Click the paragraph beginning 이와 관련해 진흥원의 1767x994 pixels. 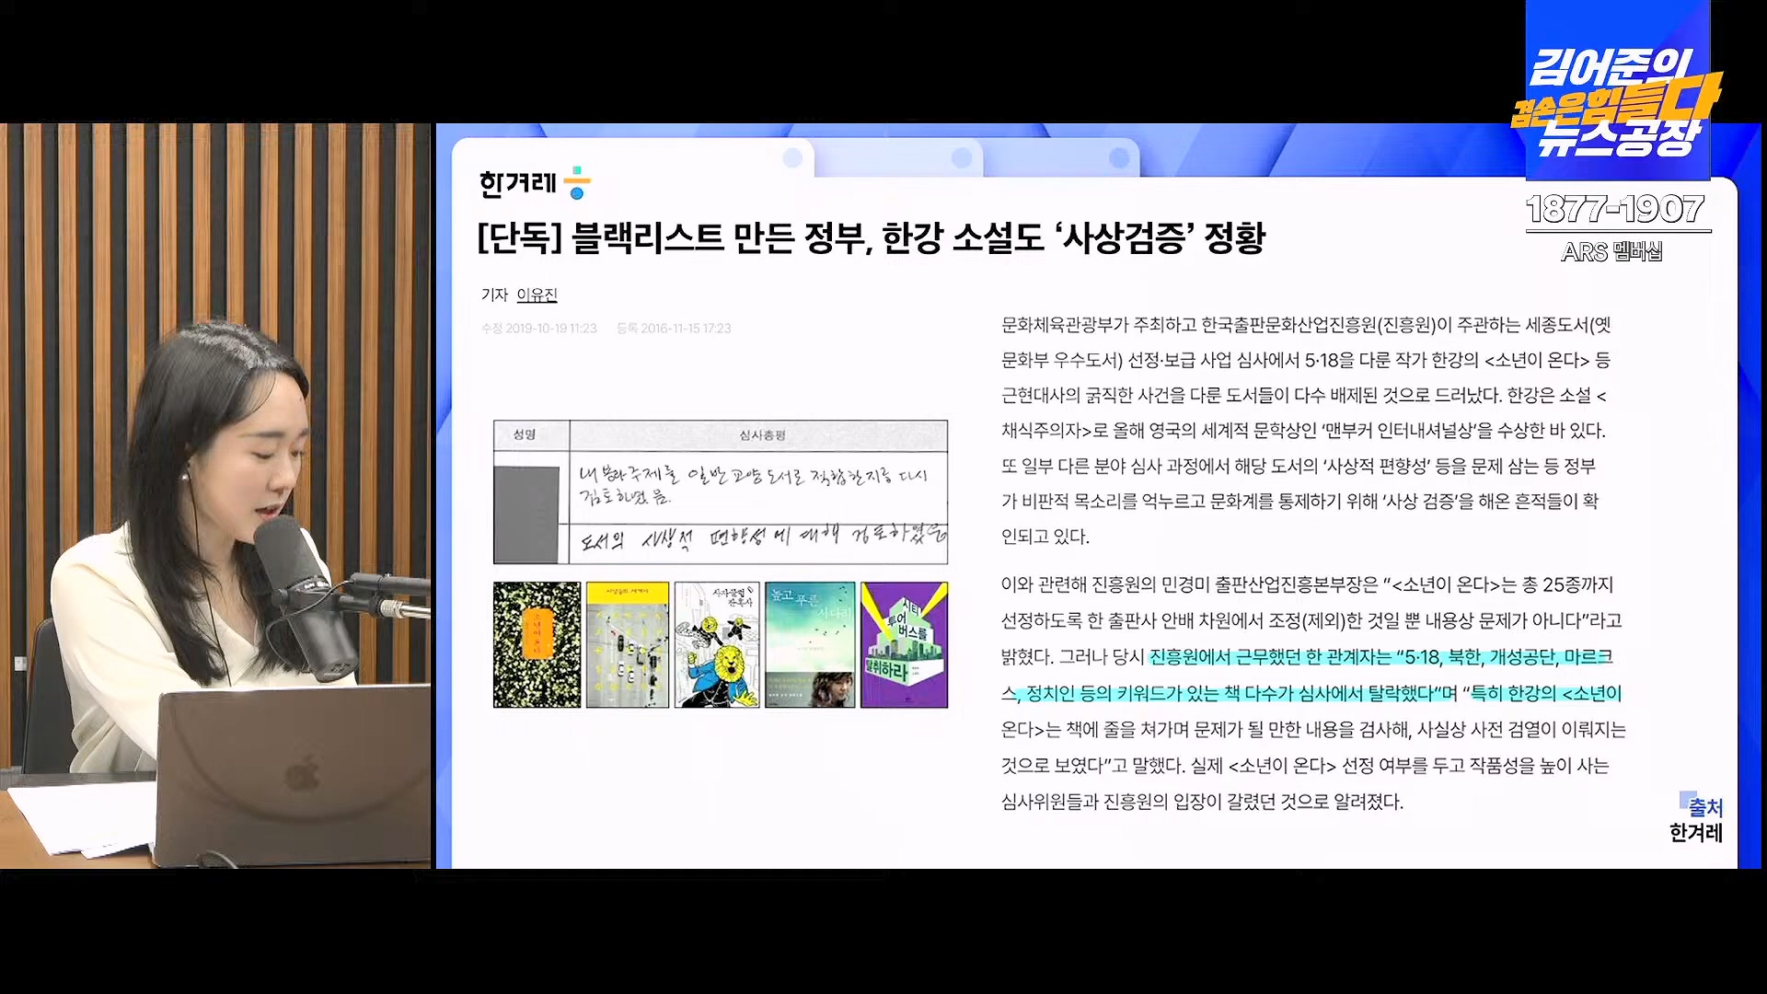coord(1313,693)
